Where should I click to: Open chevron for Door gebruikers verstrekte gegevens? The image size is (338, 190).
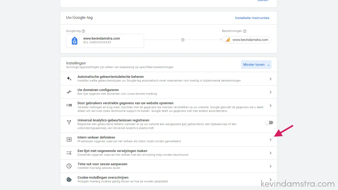click(270, 106)
